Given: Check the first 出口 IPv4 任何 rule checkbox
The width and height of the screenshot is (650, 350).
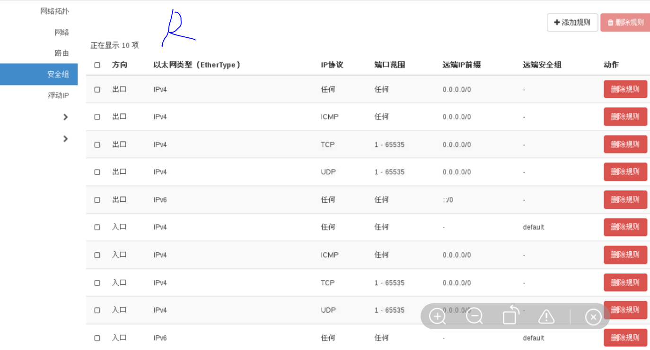Looking at the screenshot, I should pos(97,89).
